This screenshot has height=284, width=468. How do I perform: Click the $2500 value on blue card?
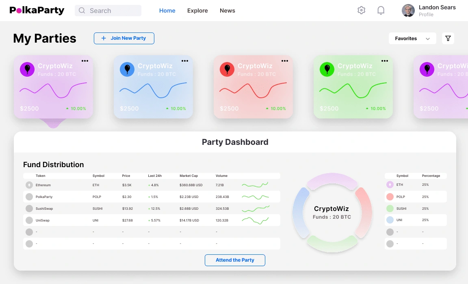[x=129, y=109]
